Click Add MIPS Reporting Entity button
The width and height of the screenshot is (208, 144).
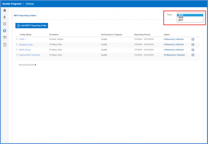pos(32,26)
